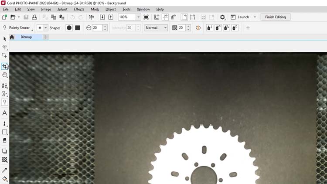Select the square nib shape
The width and height of the screenshot is (327, 184).
click(78, 28)
